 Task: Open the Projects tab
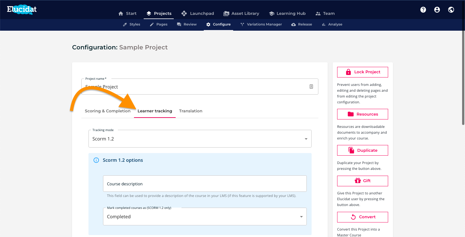159,13
